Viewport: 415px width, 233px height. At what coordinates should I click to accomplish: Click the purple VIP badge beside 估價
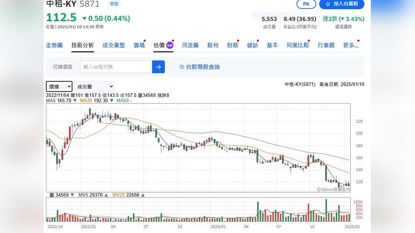170,45
